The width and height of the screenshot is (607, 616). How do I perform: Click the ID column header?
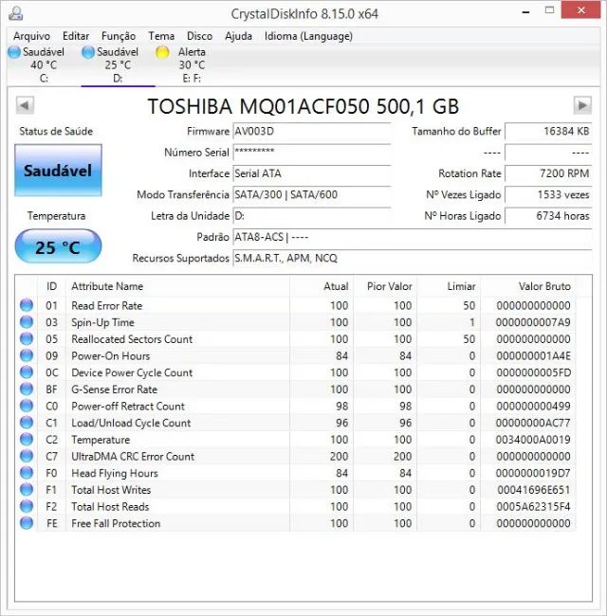[51, 286]
